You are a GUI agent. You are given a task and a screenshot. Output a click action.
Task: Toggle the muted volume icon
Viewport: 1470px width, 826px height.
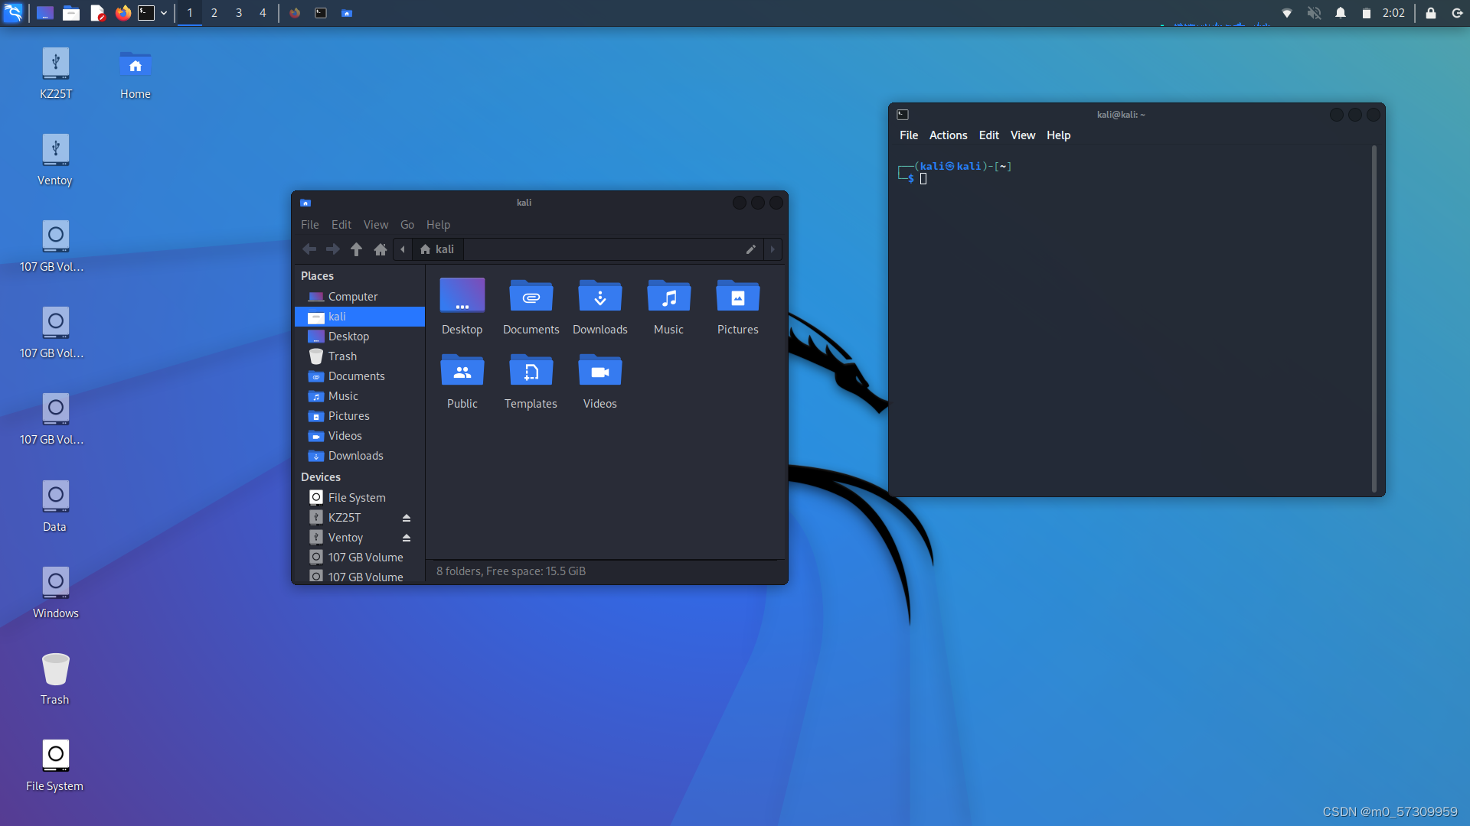[x=1314, y=13]
